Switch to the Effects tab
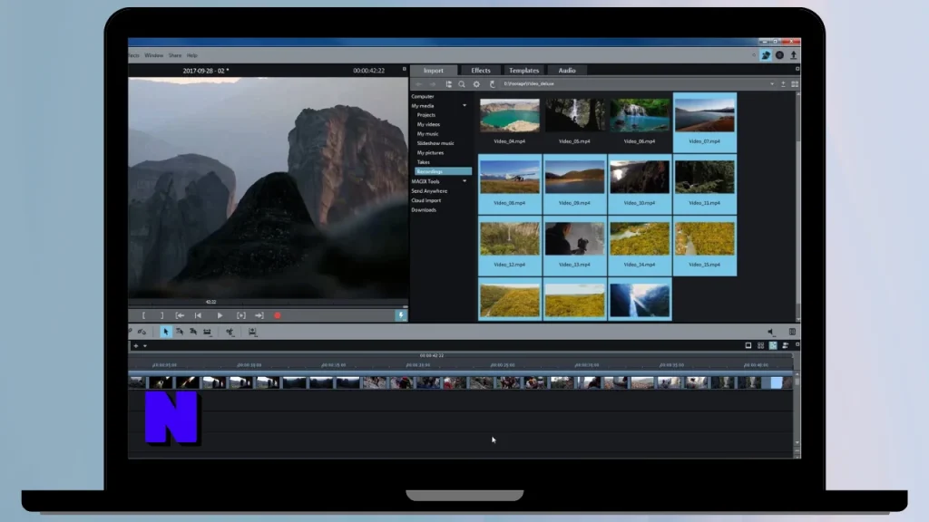Image resolution: width=929 pixels, height=522 pixels. point(481,71)
